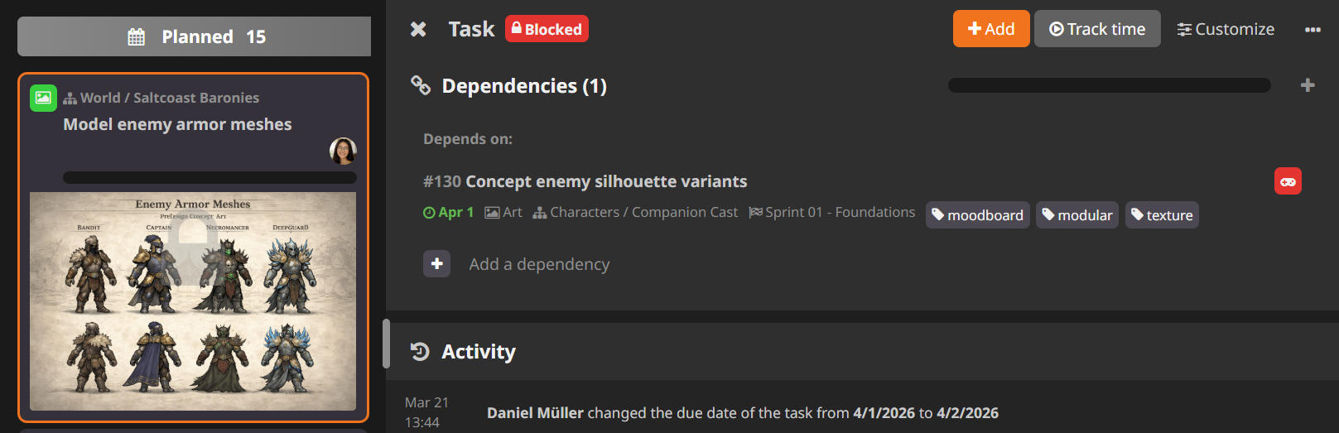This screenshot has height=433, width=1339.
Task: Open dependency task Concept enemy silhouette variants
Action: (x=605, y=181)
